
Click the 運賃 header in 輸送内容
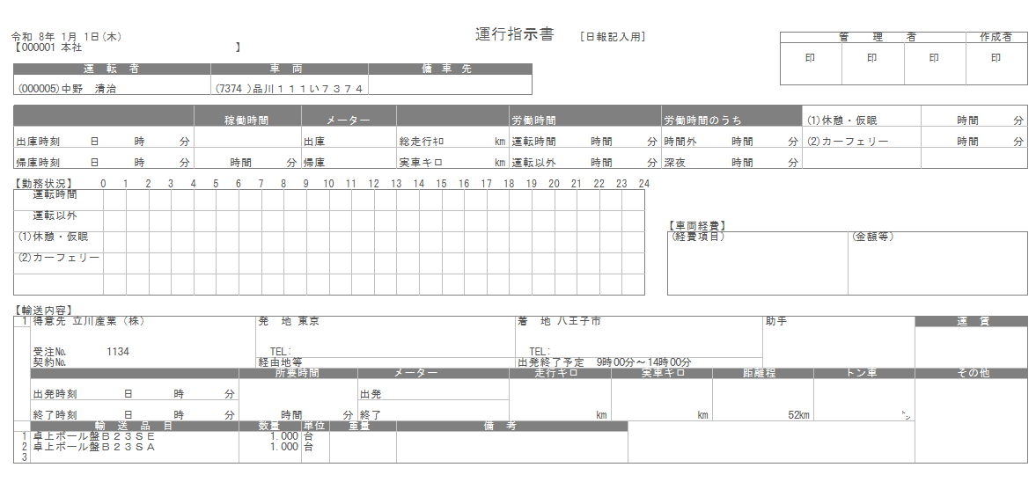[x=971, y=322]
